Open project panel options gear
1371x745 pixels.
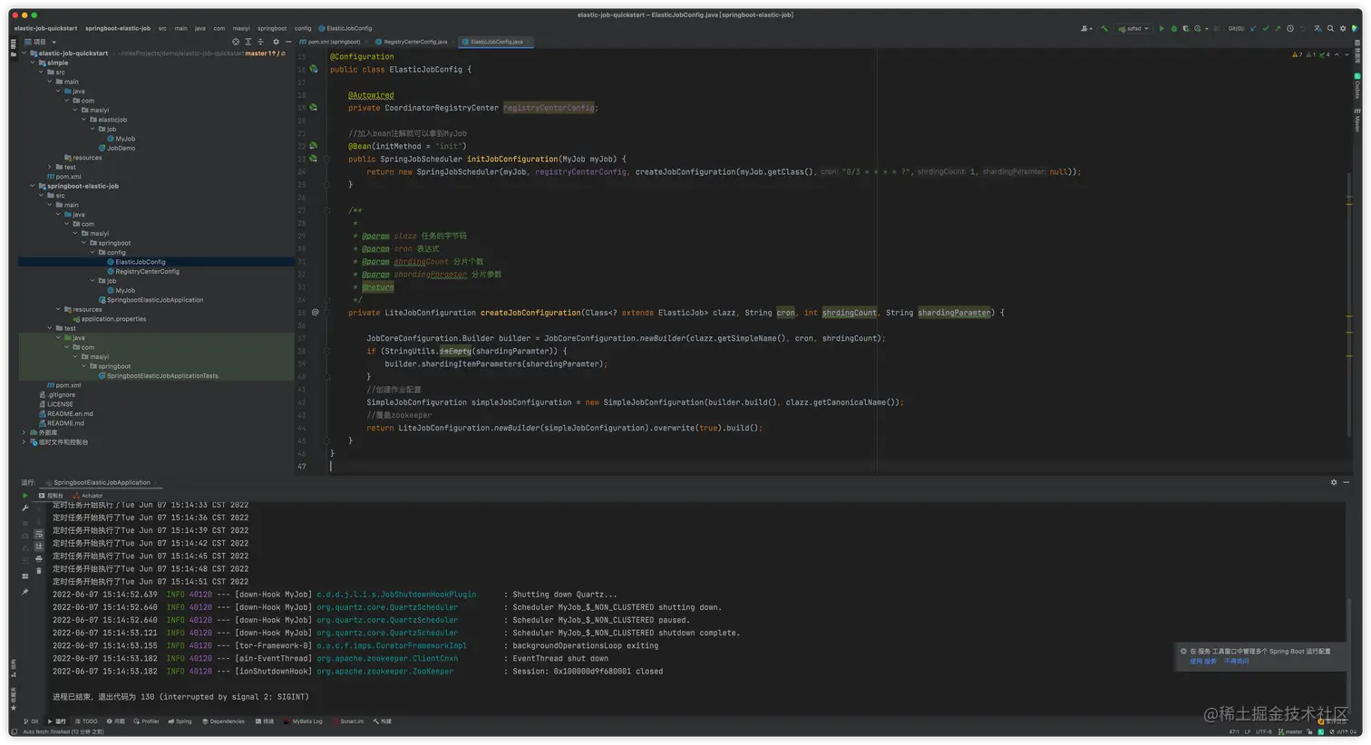click(x=277, y=42)
